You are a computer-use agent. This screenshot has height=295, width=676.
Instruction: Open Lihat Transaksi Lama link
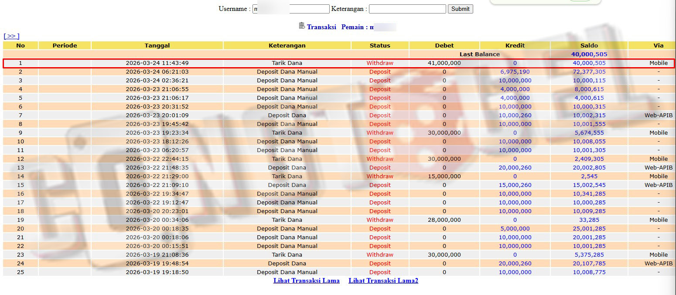click(x=306, y=281)
